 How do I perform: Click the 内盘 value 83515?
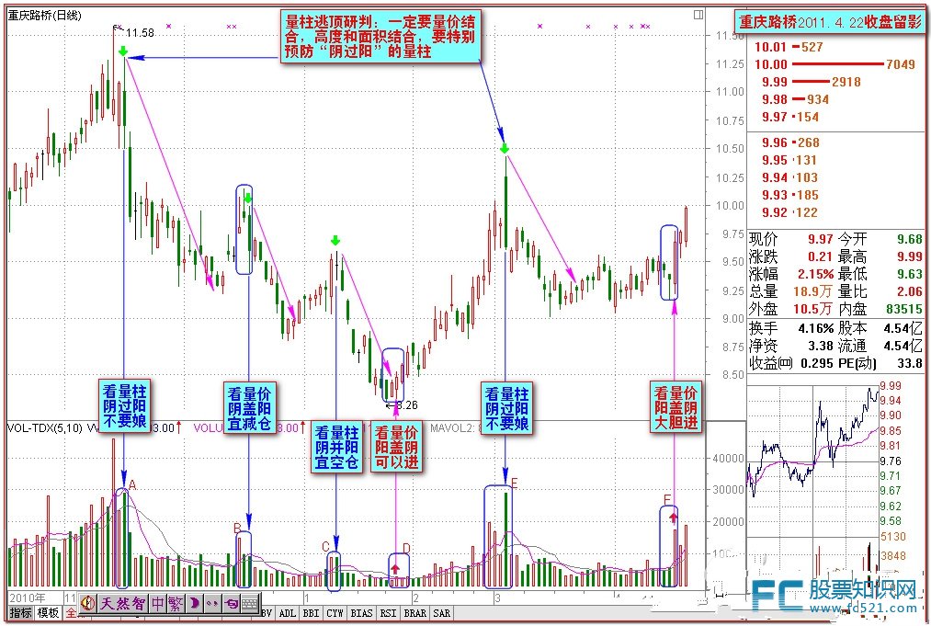(904, 309)
